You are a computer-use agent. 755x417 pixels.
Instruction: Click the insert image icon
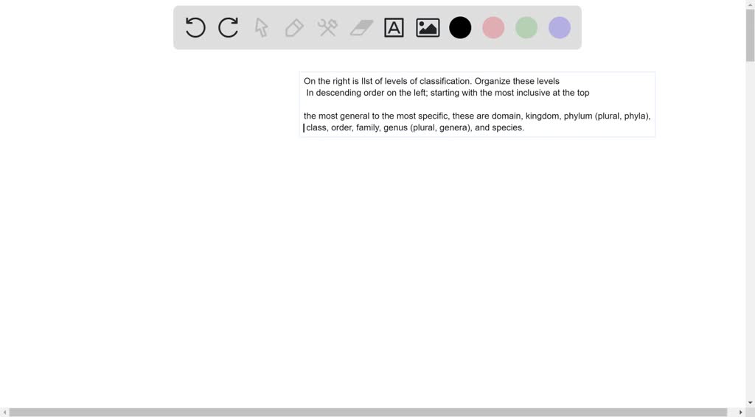coord(428,28)
